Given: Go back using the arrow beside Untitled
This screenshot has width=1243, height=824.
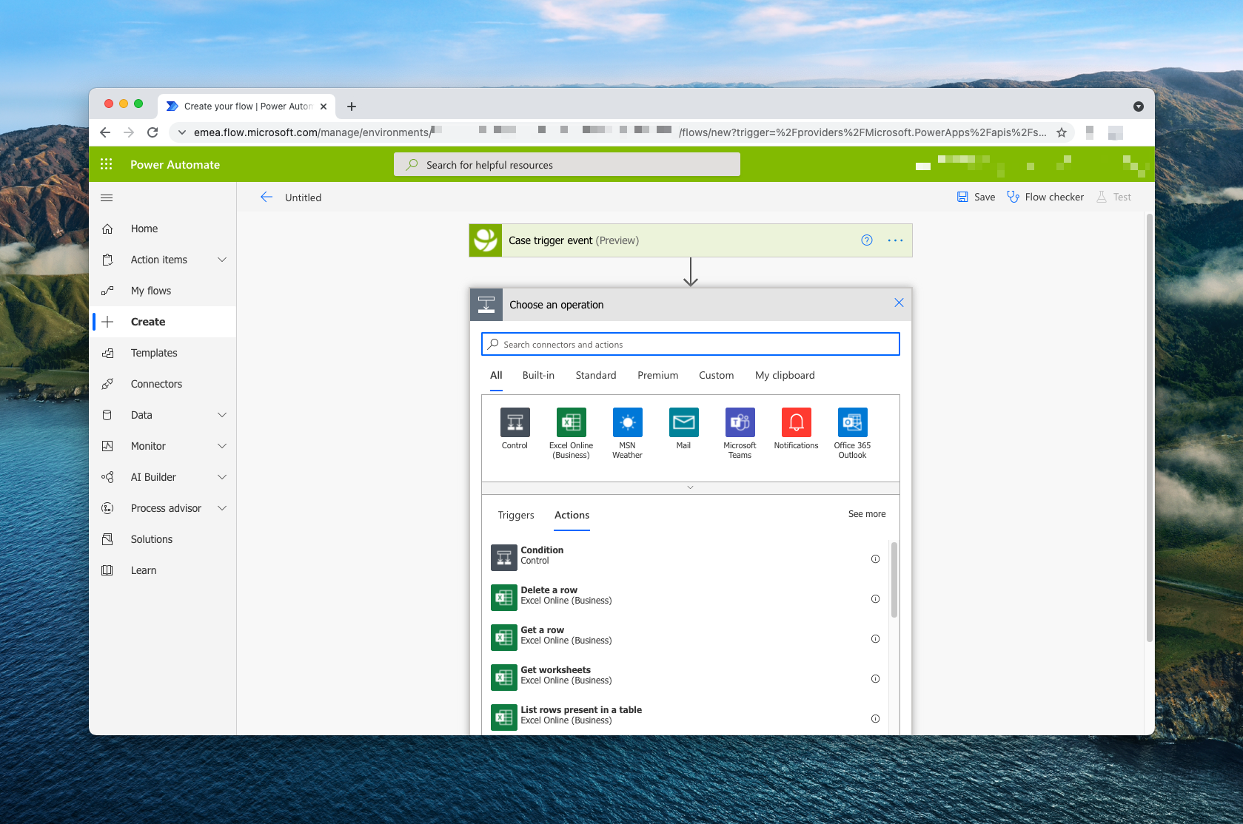Looking at the screenshot, I should point(267,197).
